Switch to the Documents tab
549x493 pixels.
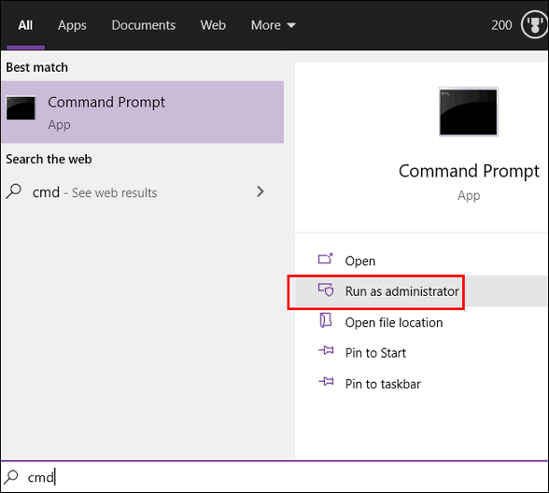144,25
